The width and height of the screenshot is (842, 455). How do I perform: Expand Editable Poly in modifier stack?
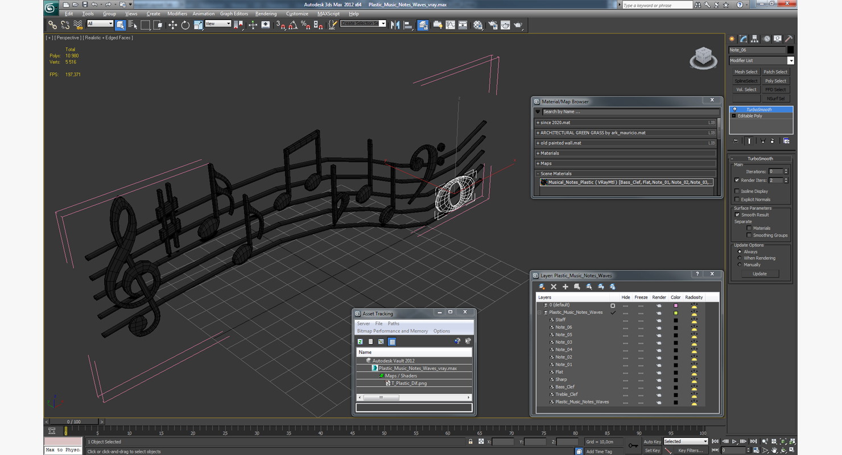734,116
